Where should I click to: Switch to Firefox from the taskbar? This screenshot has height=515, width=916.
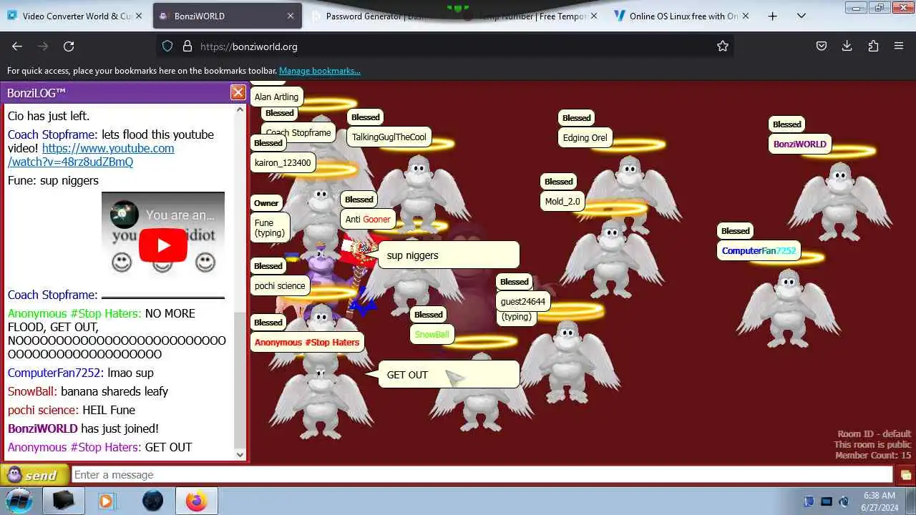(196, 501)
